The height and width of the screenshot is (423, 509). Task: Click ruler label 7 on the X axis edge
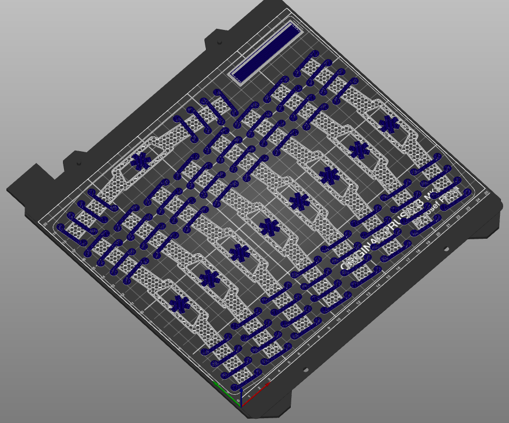[x=309, y=346]
